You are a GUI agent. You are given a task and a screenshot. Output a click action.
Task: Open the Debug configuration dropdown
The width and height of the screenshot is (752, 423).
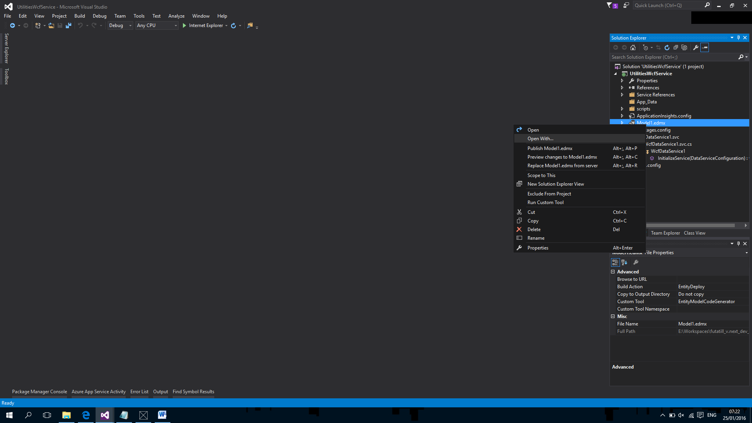[120, 25]
